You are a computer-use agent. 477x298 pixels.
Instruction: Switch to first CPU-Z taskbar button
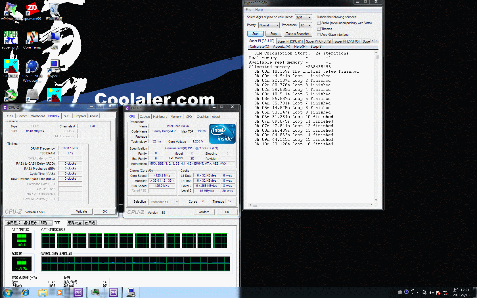tap(78, 292)
